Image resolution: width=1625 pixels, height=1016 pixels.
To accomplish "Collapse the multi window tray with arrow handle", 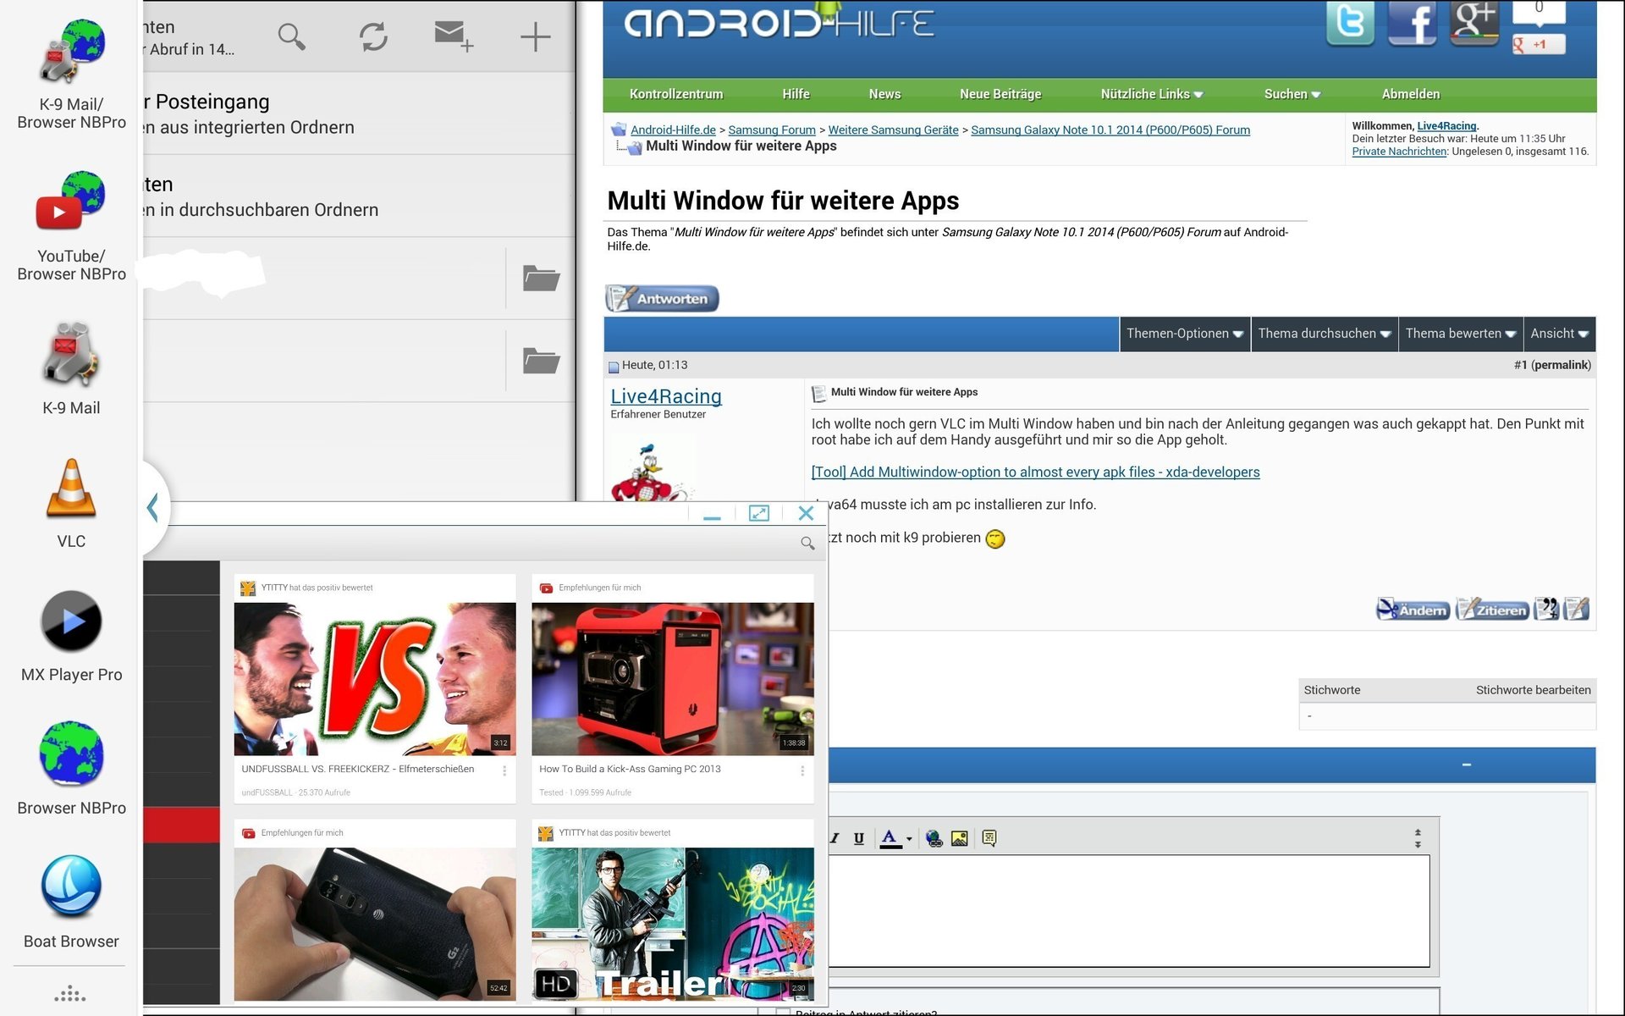I will tap(153, 508).
